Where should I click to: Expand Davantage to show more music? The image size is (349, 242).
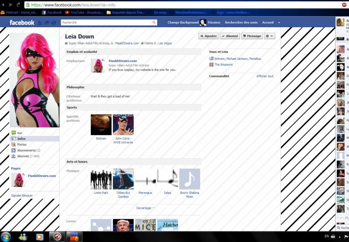[x=145, y=208]
